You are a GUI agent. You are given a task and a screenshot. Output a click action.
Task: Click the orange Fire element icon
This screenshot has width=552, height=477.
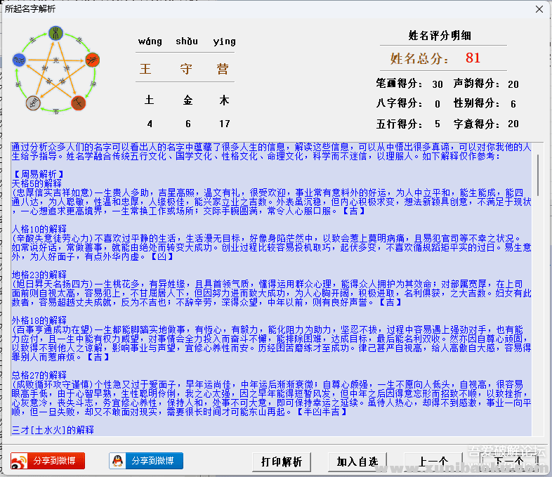(91, 60)
